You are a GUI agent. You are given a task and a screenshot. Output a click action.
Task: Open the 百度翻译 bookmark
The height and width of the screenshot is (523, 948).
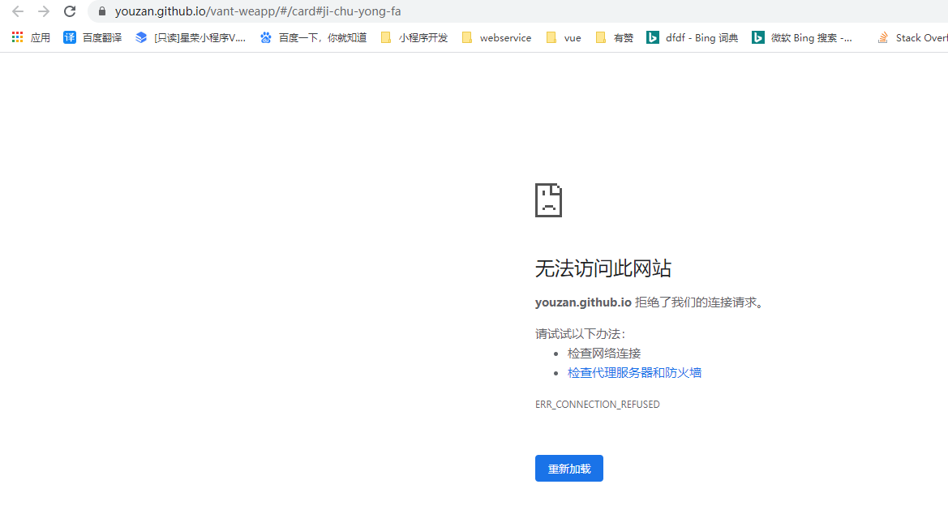[x=92, y=37]
